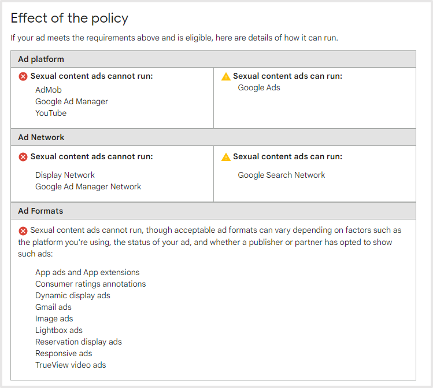Screen dimensions: 433x388
Task: Click 'Dynamic display ads'
Action: click(73, 295)
